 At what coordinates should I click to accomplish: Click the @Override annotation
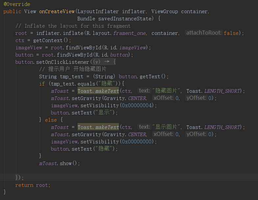click(x=17, y=4)
